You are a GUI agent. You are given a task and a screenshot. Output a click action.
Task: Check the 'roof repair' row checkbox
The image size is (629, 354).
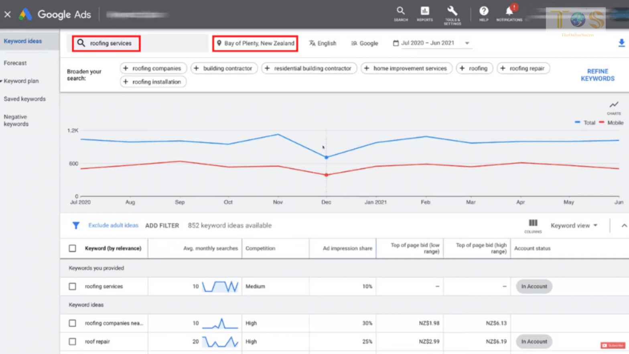(72, 342)
